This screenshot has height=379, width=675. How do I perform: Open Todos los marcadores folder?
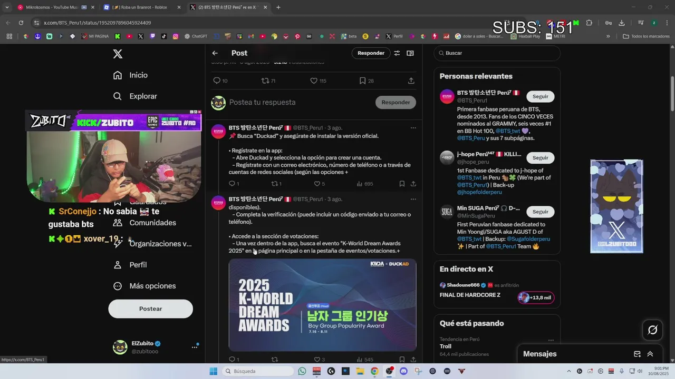(646, 36)
